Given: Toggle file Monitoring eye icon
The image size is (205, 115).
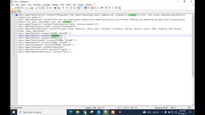Looking at the screenshot, I should [x=102, y=8].
